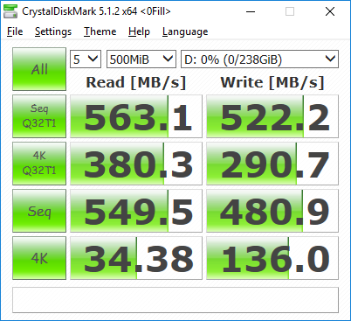Image resolution: width=351 pixels, height=321 pixels.
Task: Run the Seq benchmark test
Action: [39, 211]
